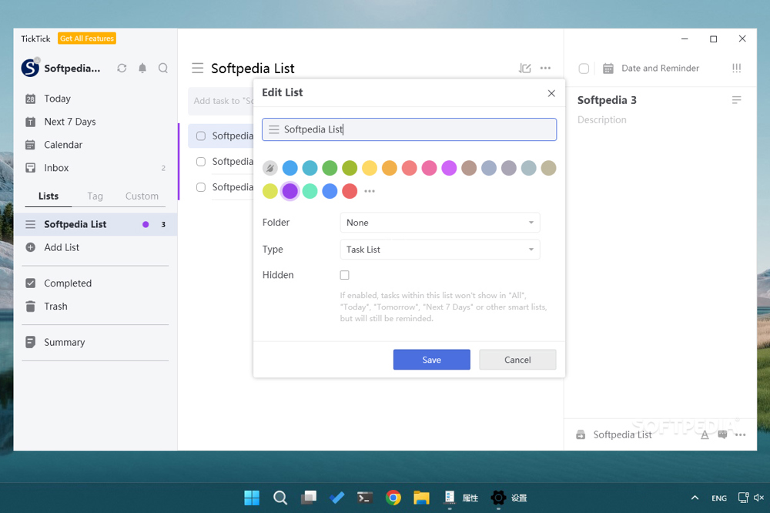Check off second Softpedia task
The height and width of the screenshot is (513, 770).
coord(201,162)
